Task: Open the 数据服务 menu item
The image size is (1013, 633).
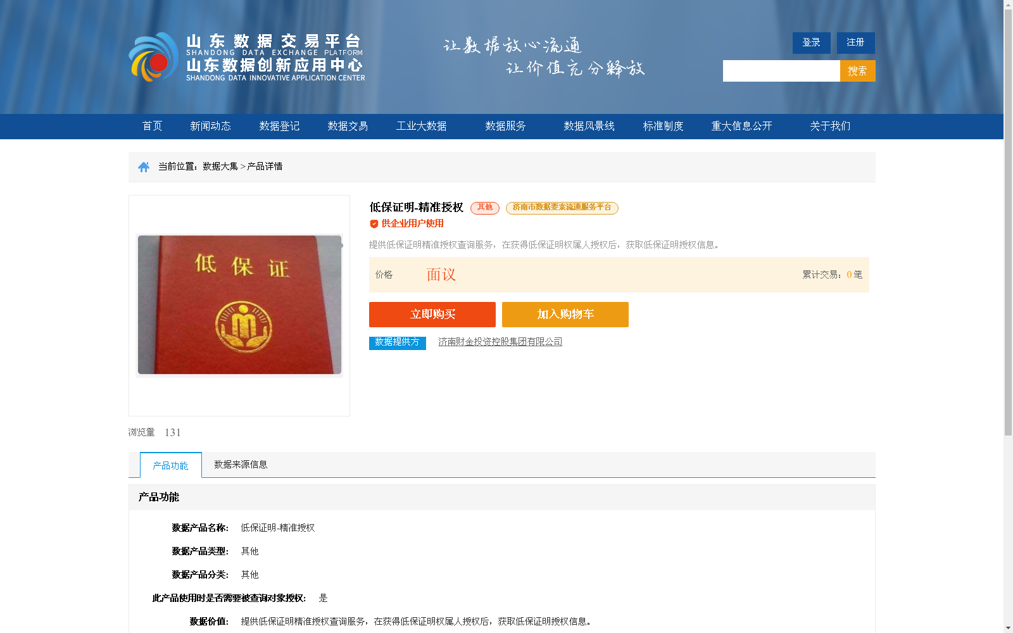Action: tap(505, 126)
